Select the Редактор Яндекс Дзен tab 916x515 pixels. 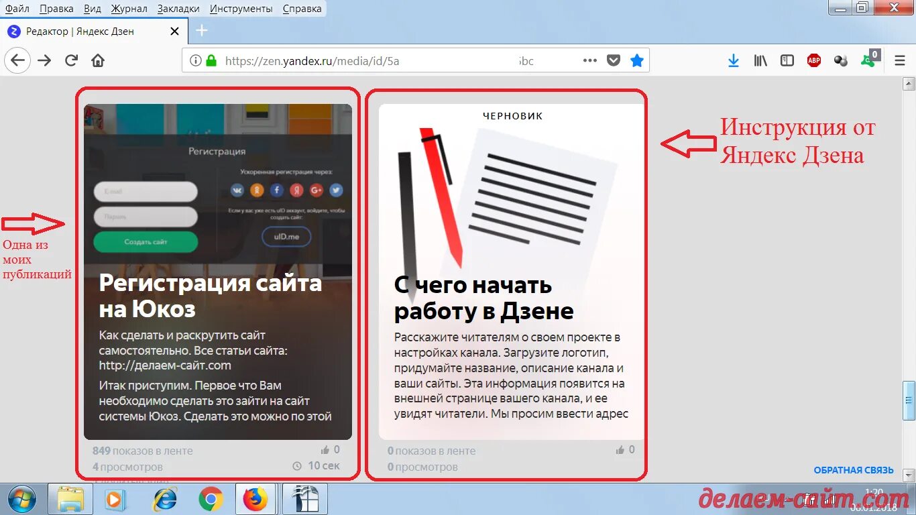93,31
